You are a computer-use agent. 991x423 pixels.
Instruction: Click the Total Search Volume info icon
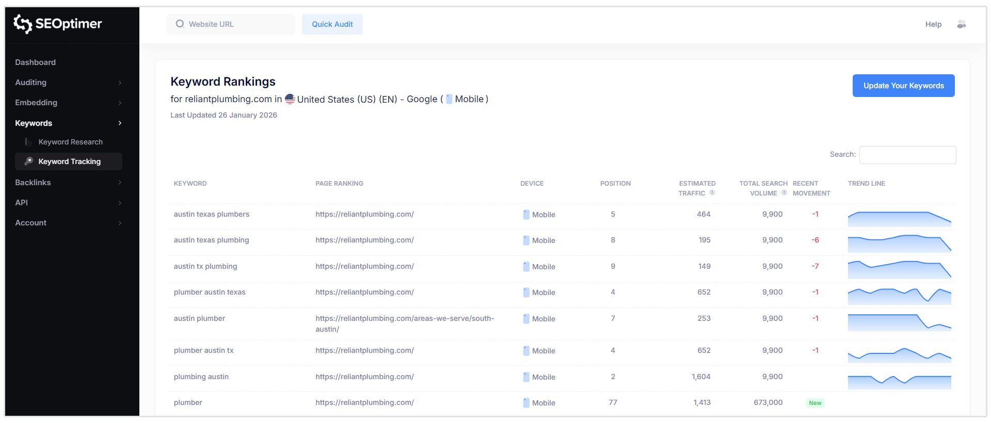[x=784, y=192]
